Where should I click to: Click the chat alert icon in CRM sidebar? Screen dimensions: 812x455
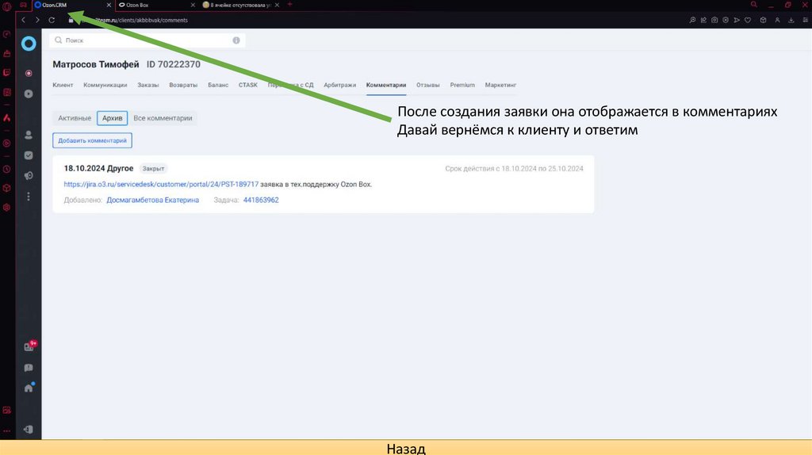pyautogui.click(x=29, y=368)
